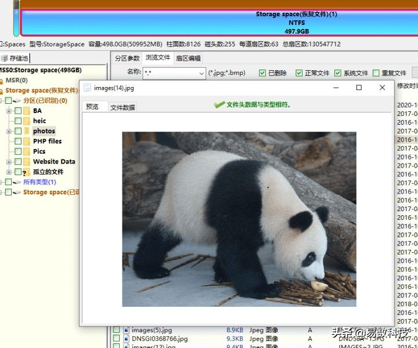Open the 扇区编辑 tab
The width and height of the screenshot is (418, 348).
188,59
